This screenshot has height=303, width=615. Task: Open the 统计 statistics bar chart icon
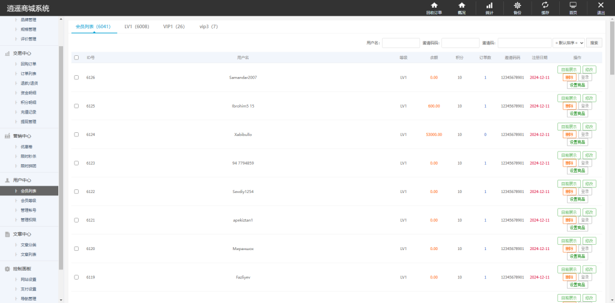pos(489,5)
